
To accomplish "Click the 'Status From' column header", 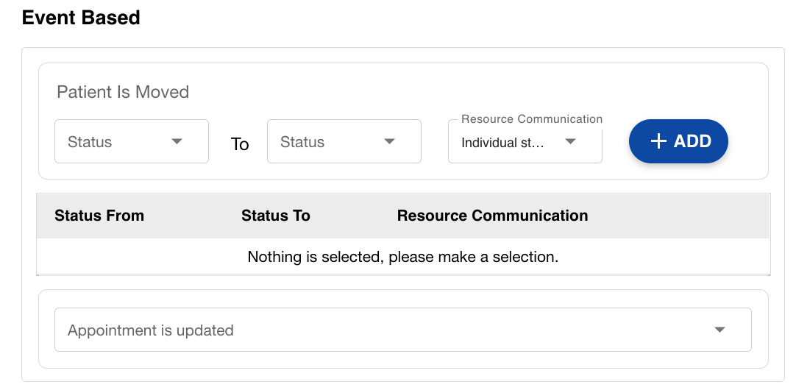I will click(x=99, y=216).
